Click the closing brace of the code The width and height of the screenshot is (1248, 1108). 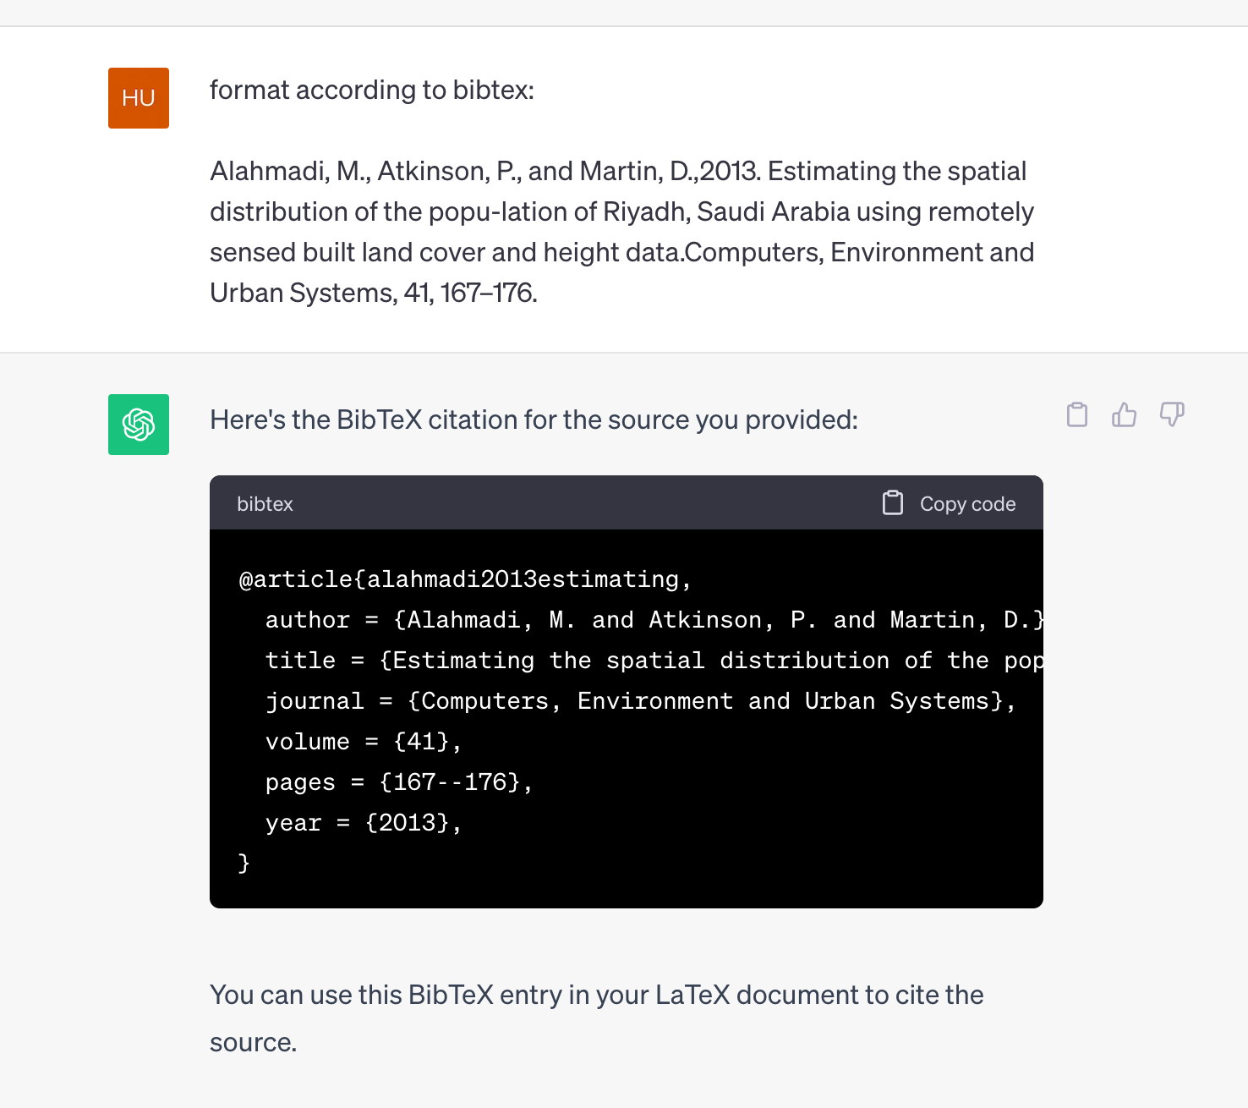[244, 863]
